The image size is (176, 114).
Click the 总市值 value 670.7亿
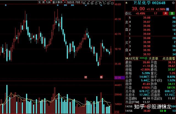pos(145,91)
